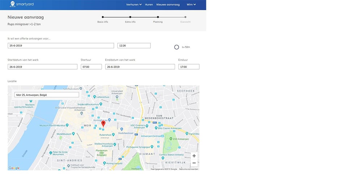Viewport: 348px width, 174px height.
Task: Click the SINT-ANDRIES district label
Action: pos(70,160)
